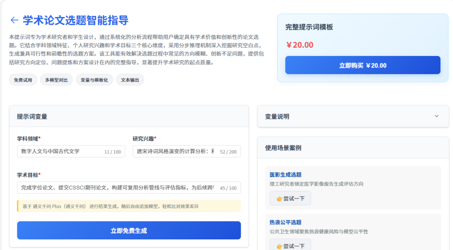
Task: Click the 多模型对比 tag
Action: tap(56, 80)
